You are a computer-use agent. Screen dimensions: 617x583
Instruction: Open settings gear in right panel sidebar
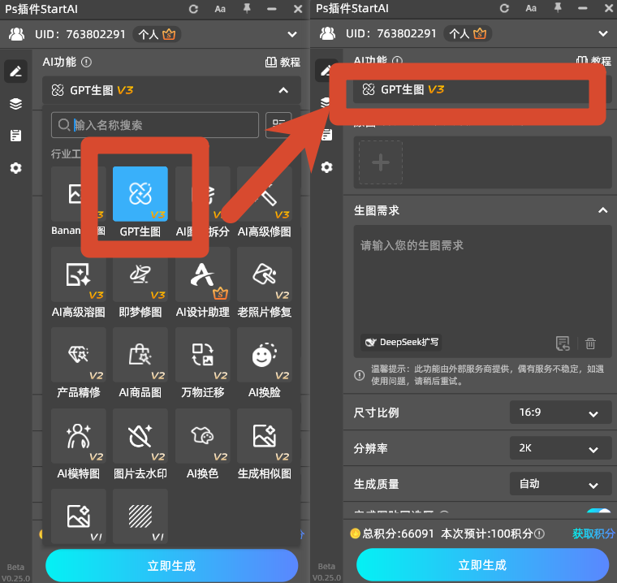(x=326, y=167)
